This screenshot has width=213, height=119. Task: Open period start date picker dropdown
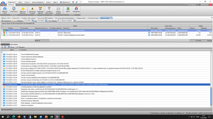click(33, 21)
